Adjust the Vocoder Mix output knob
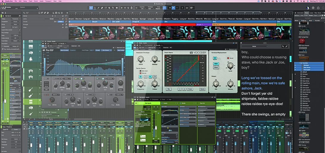The height and width of the screenshot is (153, 325). (216, 84)
